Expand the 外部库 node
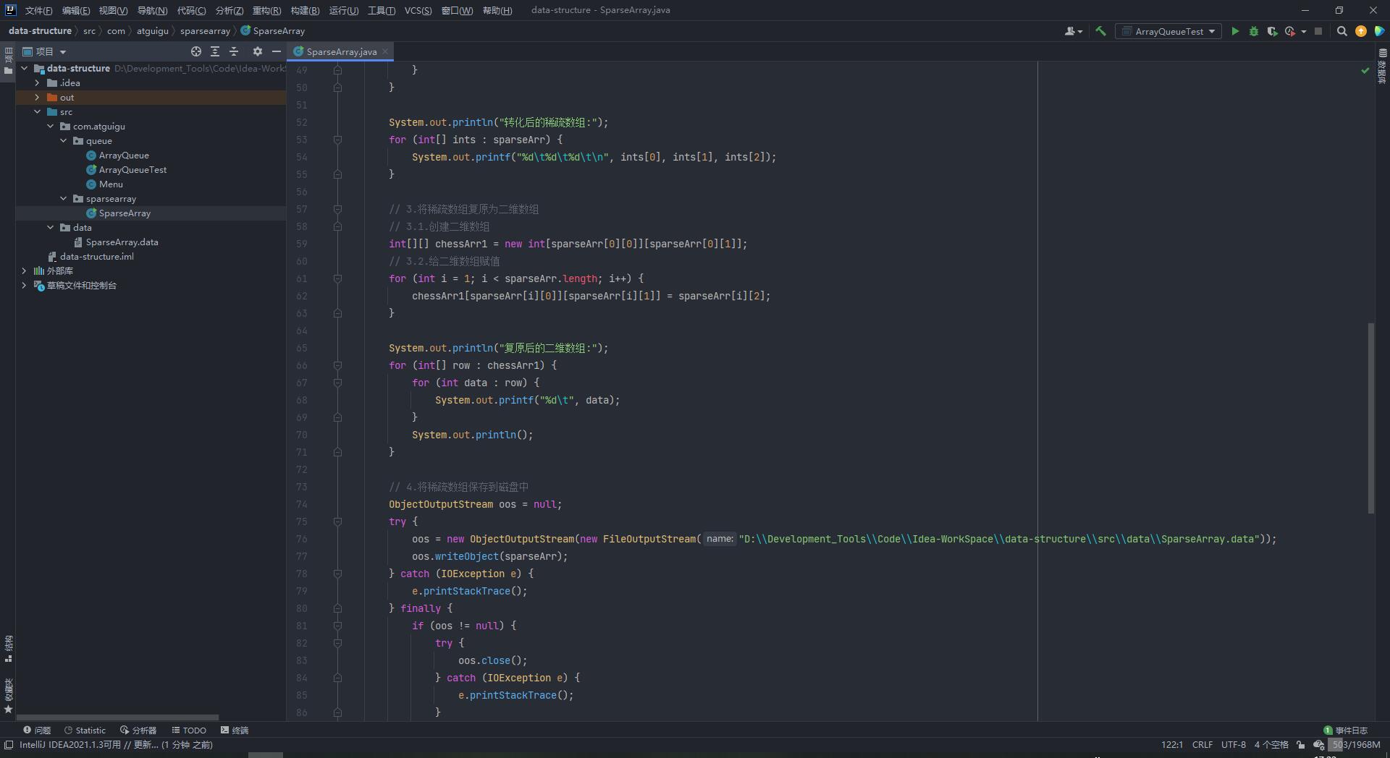1390x758 pixels. [x=24, y=271]
